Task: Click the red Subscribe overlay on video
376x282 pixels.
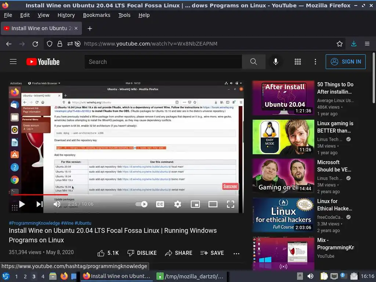Action: (230, 186)
